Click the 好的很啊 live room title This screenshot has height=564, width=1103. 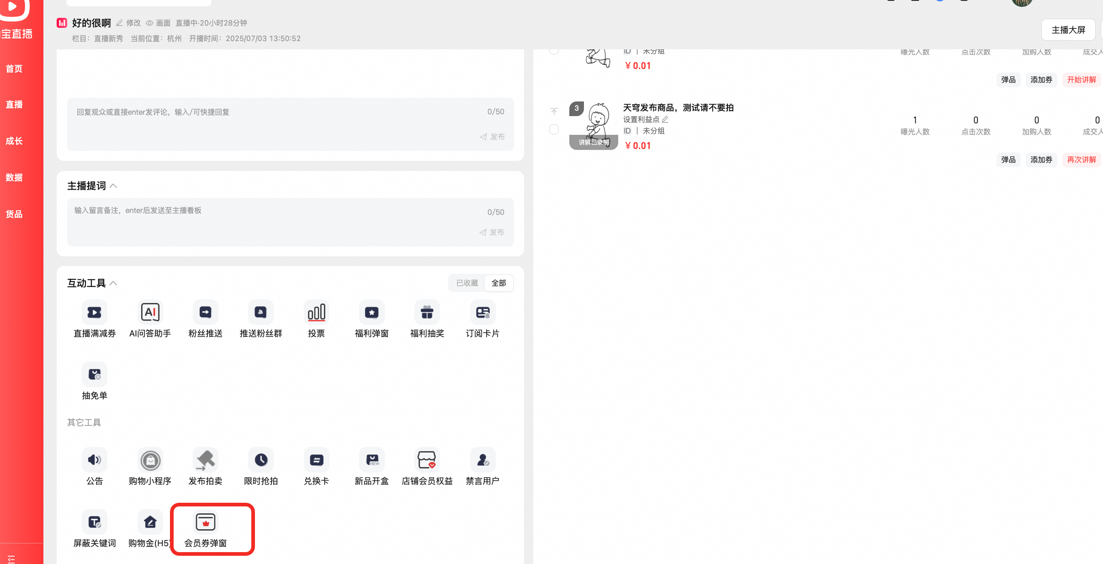91,23
